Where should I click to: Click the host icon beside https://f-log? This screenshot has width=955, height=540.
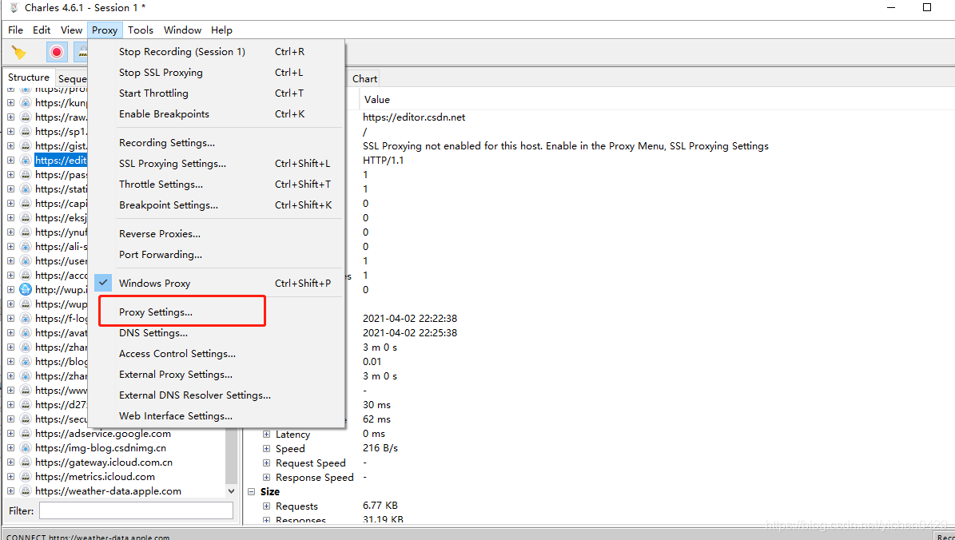pyautogui.click(x=26, y=319)
